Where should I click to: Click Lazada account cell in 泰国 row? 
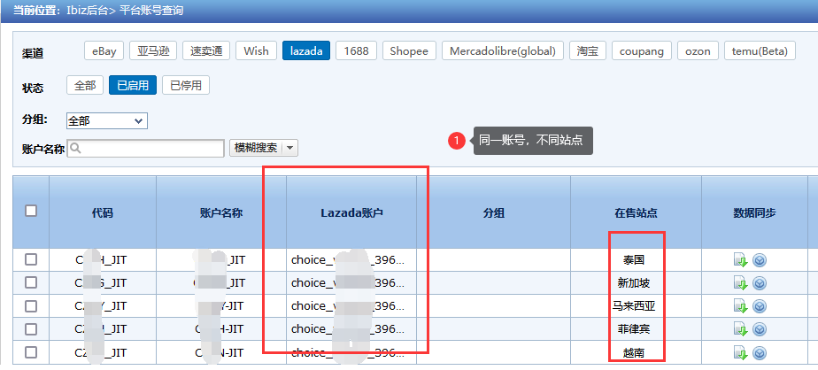coord(351,260)
